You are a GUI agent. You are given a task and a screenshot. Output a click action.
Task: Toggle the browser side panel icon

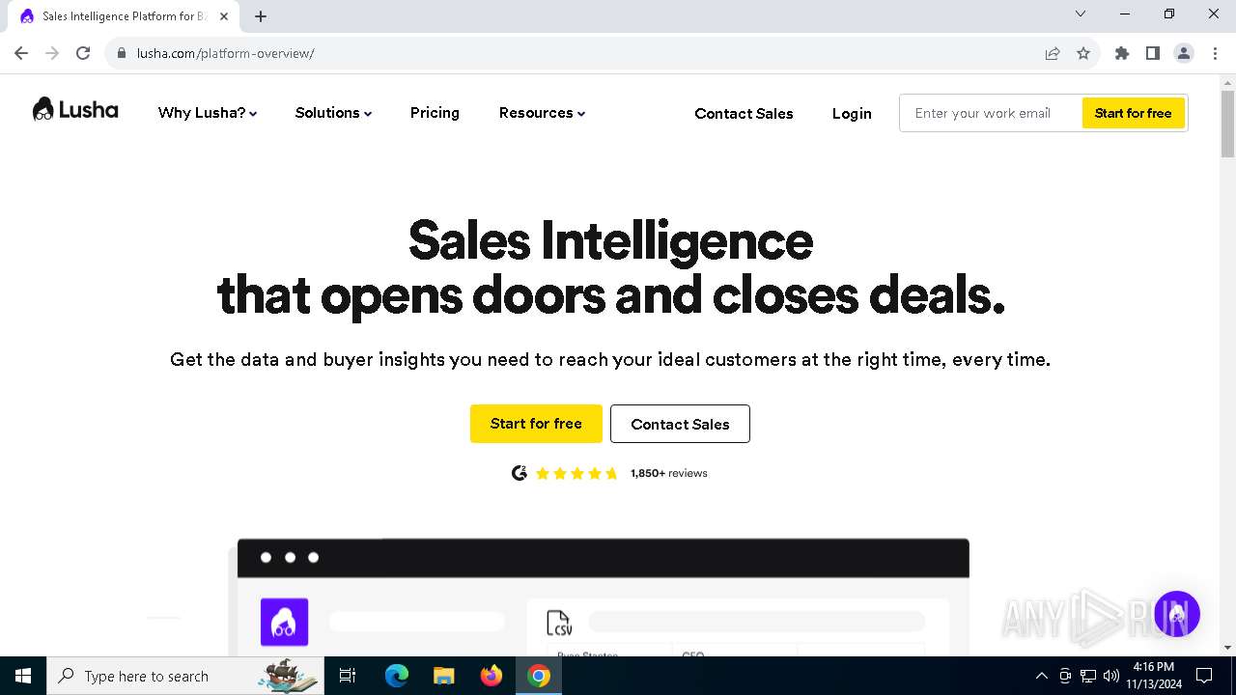point(1153,53)
